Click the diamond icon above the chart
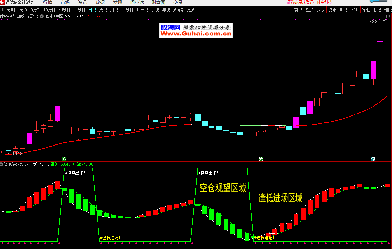Image resolution: width=392 pixels, height=249 pixels. coord(382,16)
